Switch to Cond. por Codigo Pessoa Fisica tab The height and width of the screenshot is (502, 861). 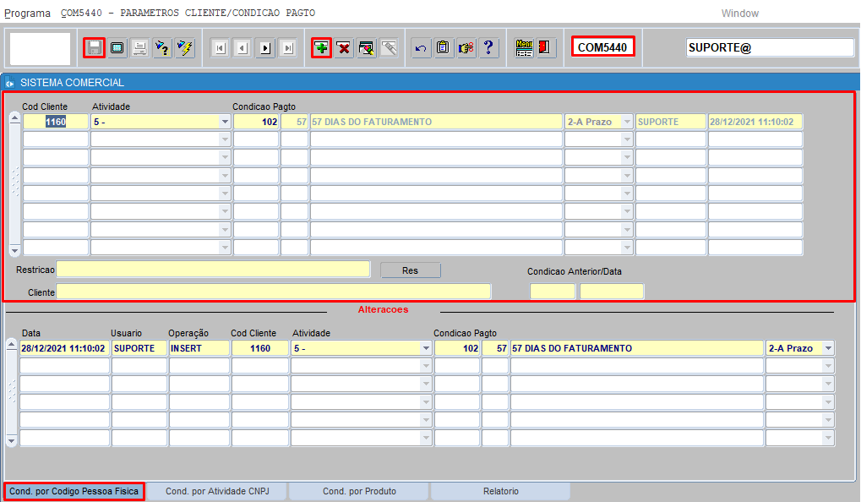point(74,491)
